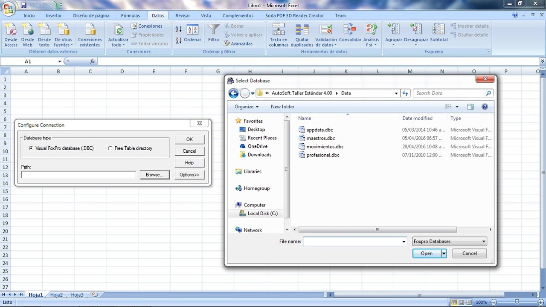The image size is (546, 307).
Task: Click the Search Data field
Action: click(453, 93)
